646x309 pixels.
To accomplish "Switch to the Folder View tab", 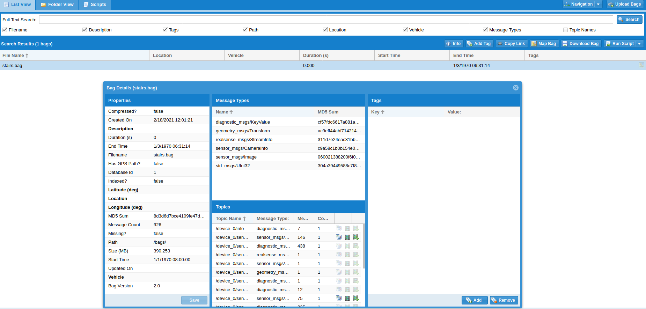I will (57, 5).
